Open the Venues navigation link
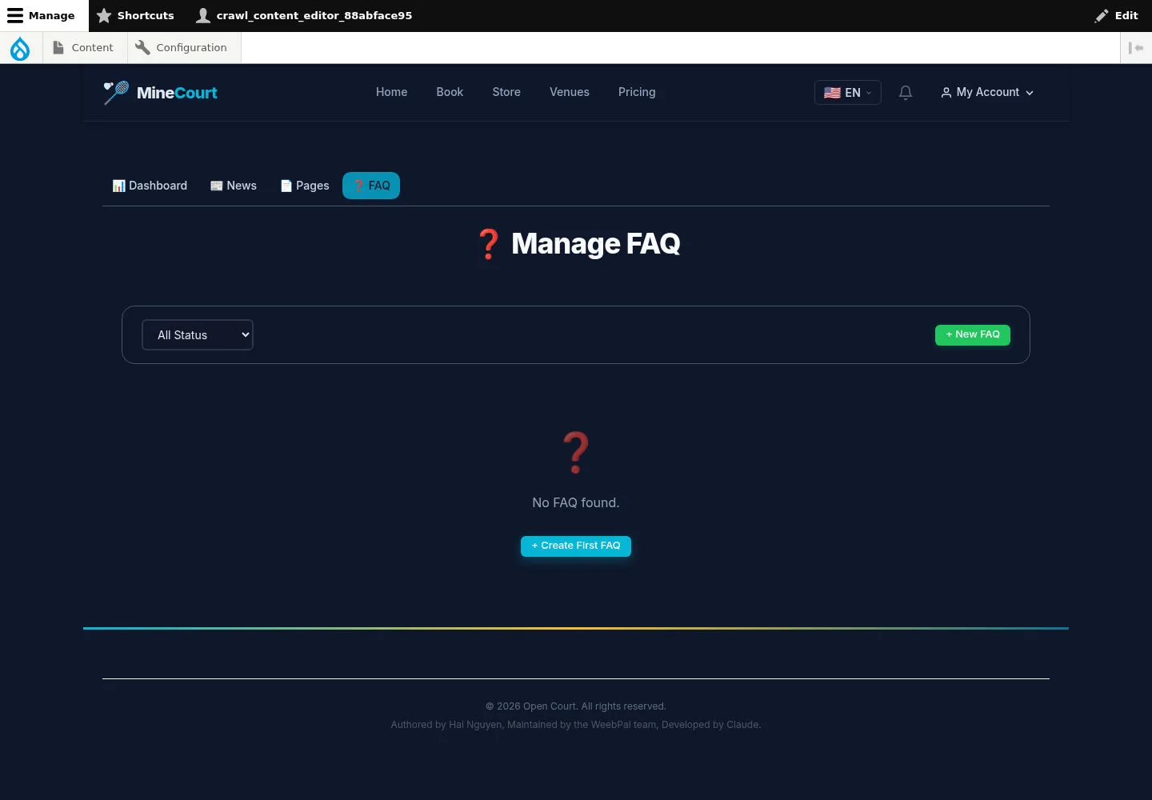The image size is (1152, 800). click(570, 93)
